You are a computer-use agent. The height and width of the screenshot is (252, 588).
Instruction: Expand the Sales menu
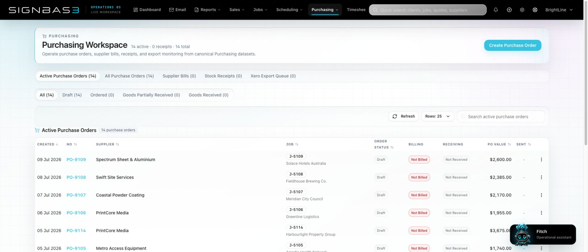[237, 10]
